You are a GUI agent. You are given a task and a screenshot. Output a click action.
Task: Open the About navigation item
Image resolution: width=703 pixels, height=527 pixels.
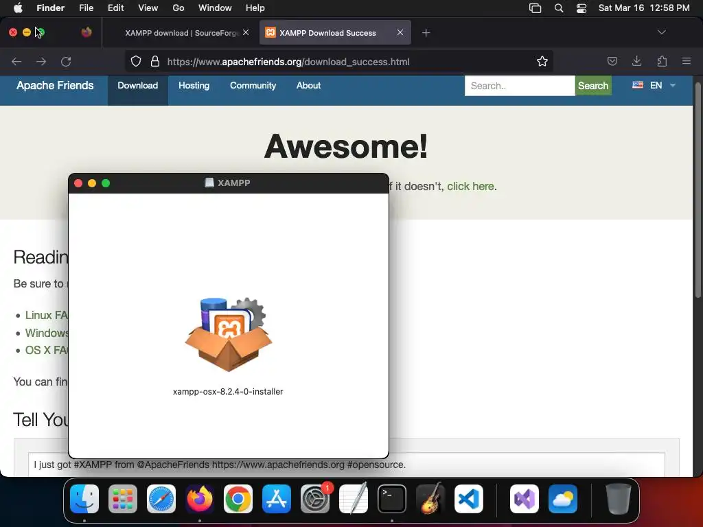tap(308, 86)
